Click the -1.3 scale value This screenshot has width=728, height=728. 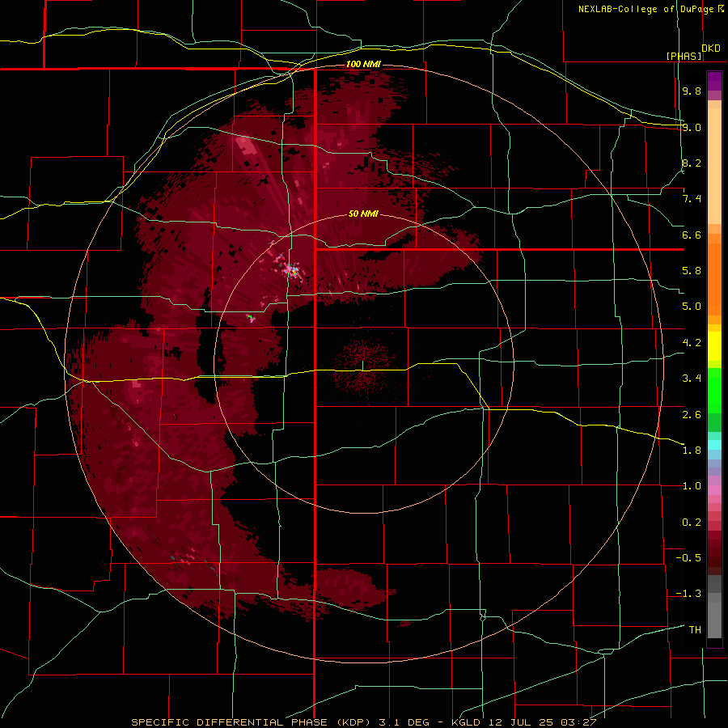[x=688, y=594]
